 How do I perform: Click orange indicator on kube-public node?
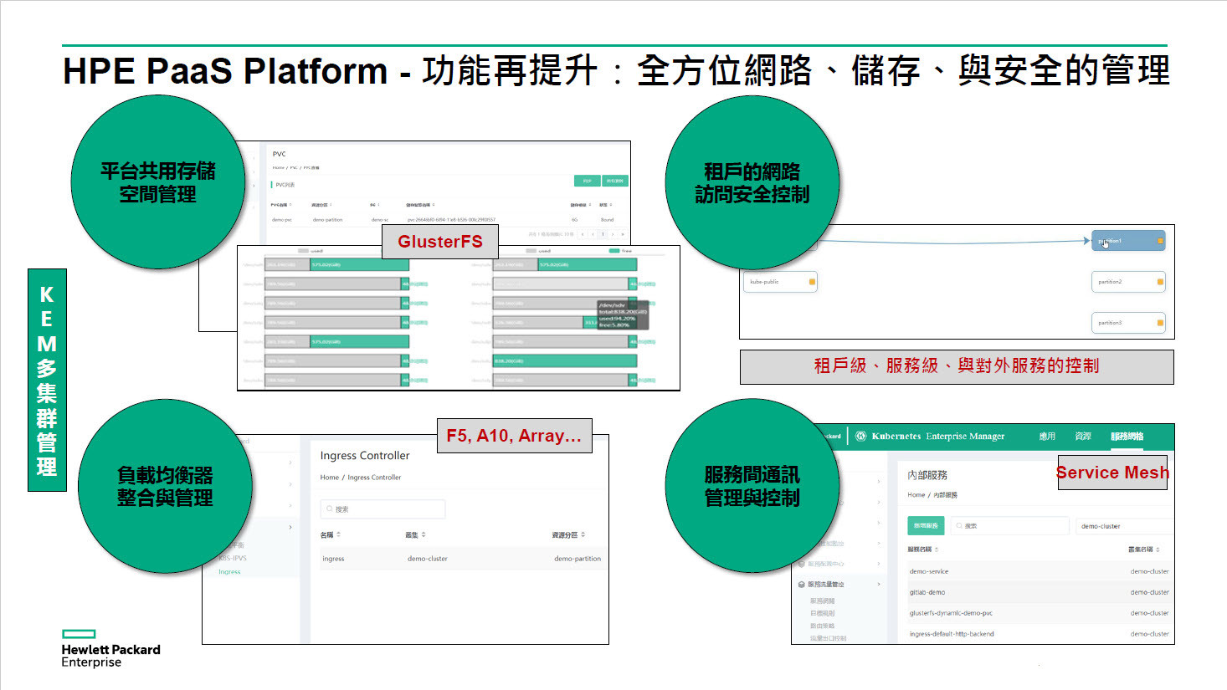812,282
